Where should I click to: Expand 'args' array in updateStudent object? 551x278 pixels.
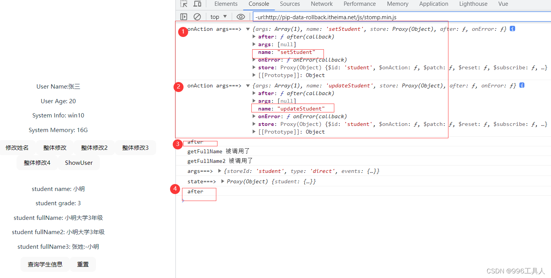pos(254,101)
